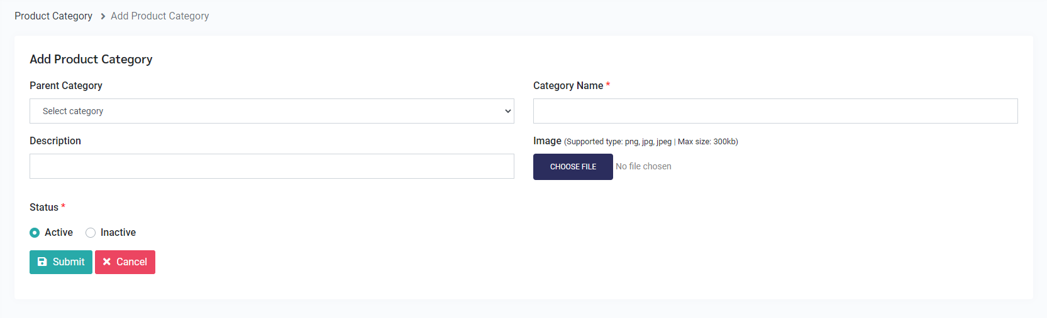Viewport: 1047px width, 318px height.
Task: Open the Parent Category select box
Action: point(272,111)
